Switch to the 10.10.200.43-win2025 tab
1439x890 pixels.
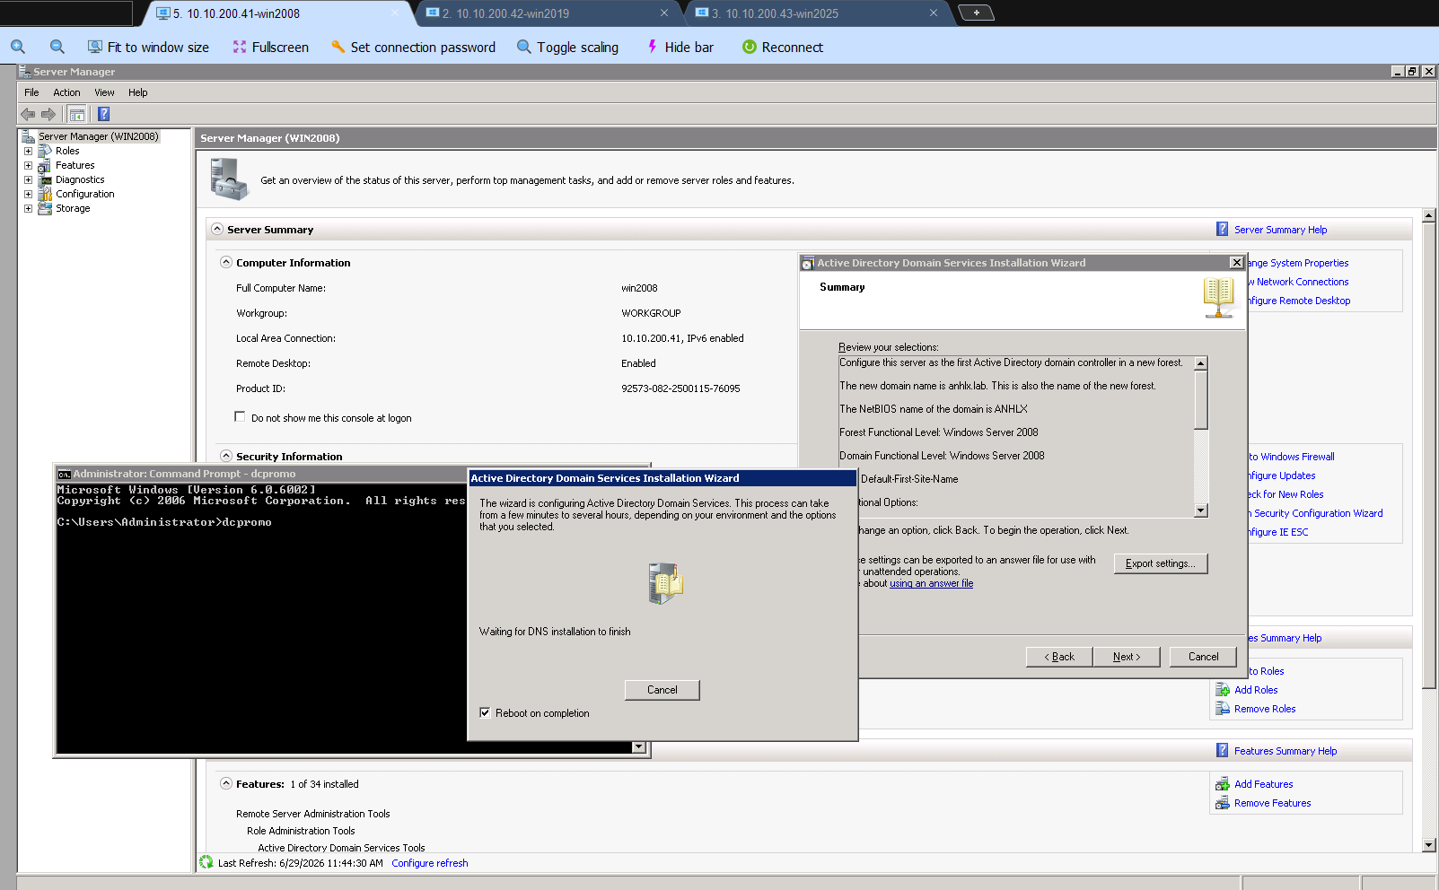coord(817,13)
